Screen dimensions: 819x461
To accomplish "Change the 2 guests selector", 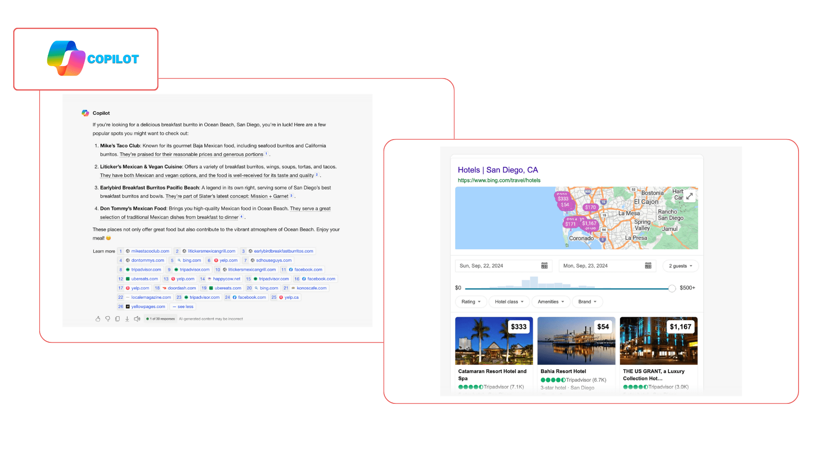I will point(680,266).
